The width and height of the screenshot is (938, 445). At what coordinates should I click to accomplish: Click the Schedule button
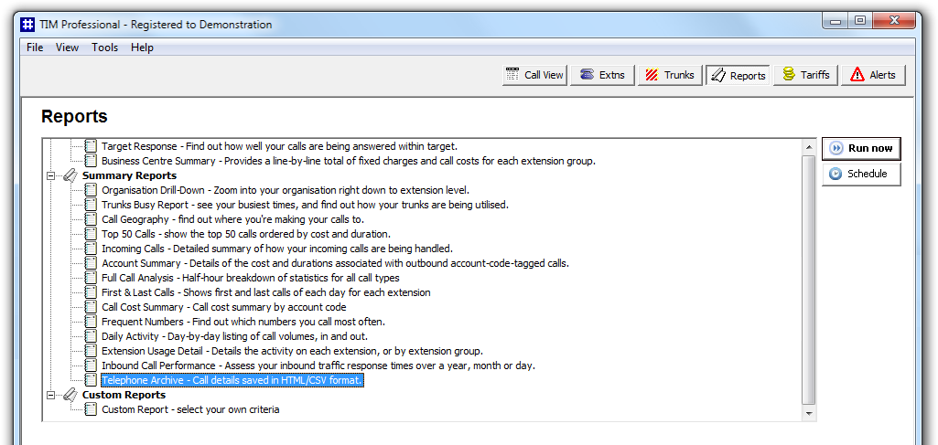pyautogui.click(x=861, y=174)
